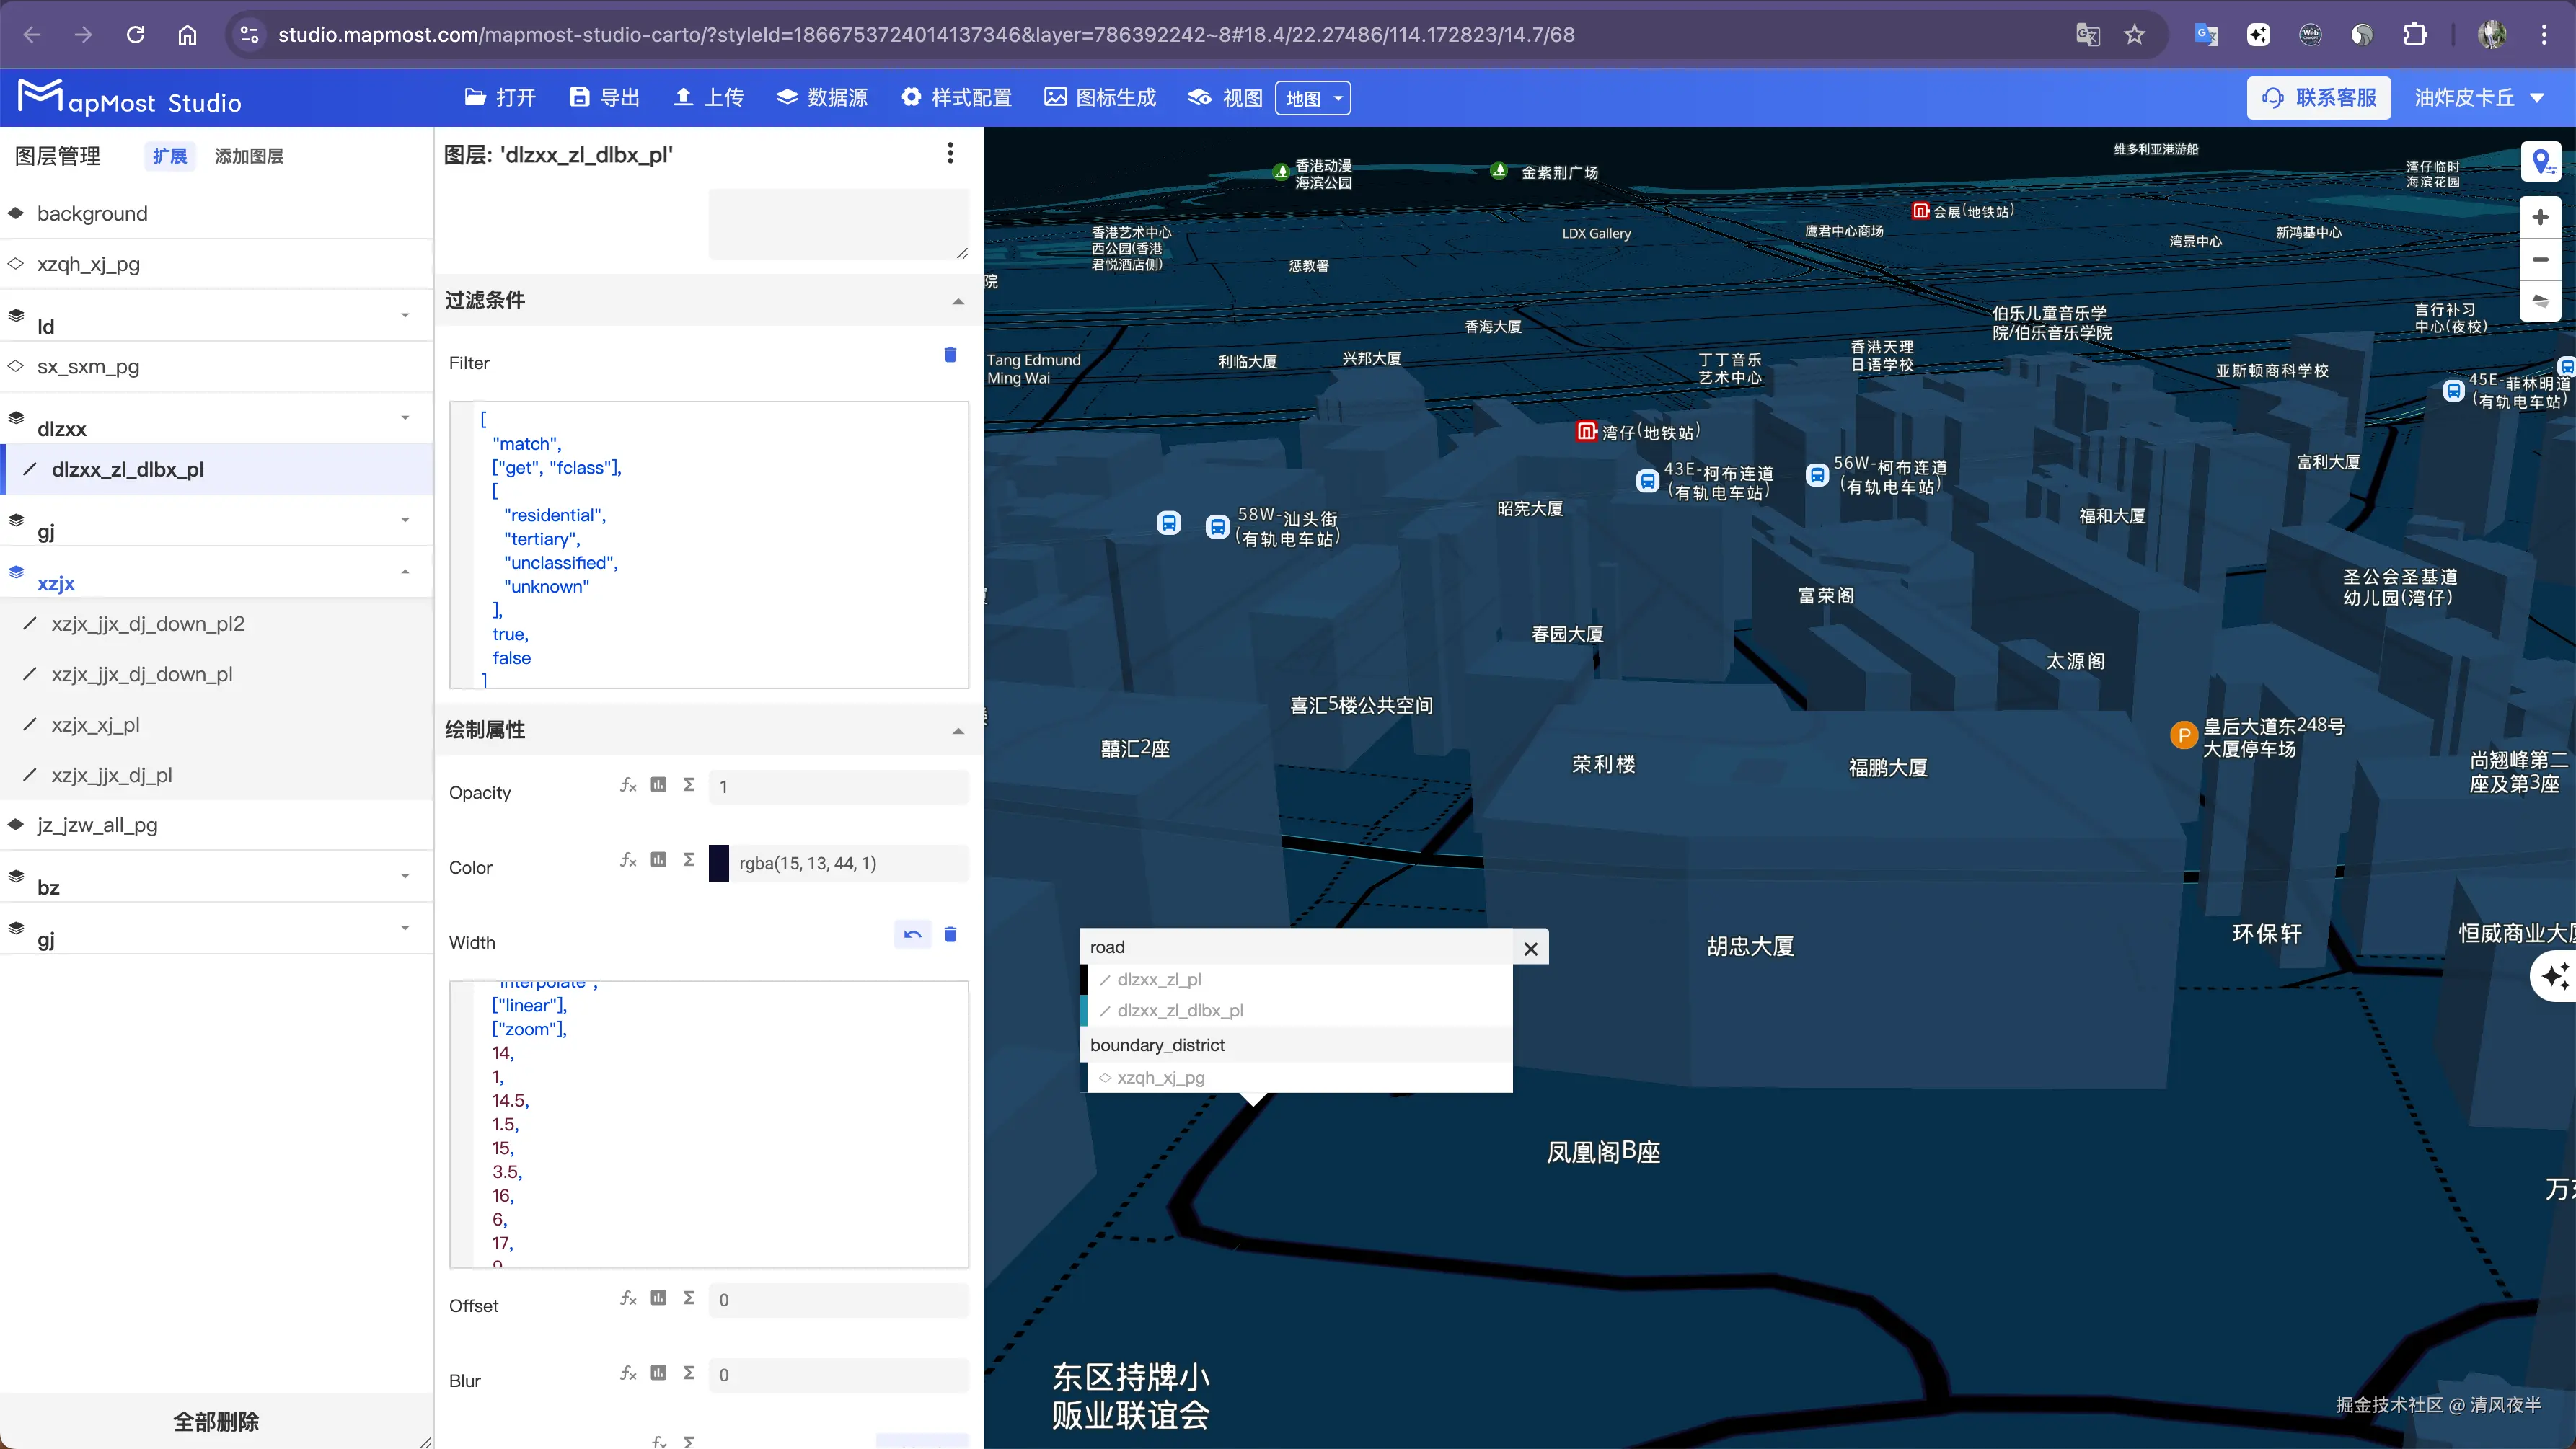Expand the dlzxx layer group
The height and width of the screenshot is (1449, 2576).
(x=405, y=417)
